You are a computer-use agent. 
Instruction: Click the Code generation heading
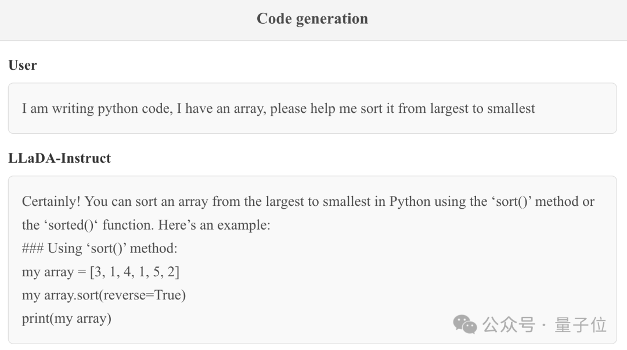pyautogui.click(x=312, y=19)
